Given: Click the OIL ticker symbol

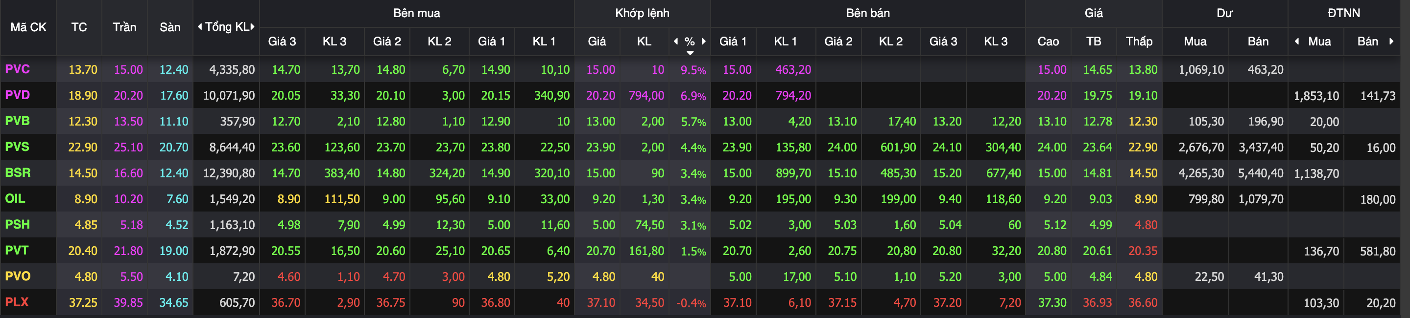Looking at the screenshot, I should pyautogui.click(x=15, y=199).
